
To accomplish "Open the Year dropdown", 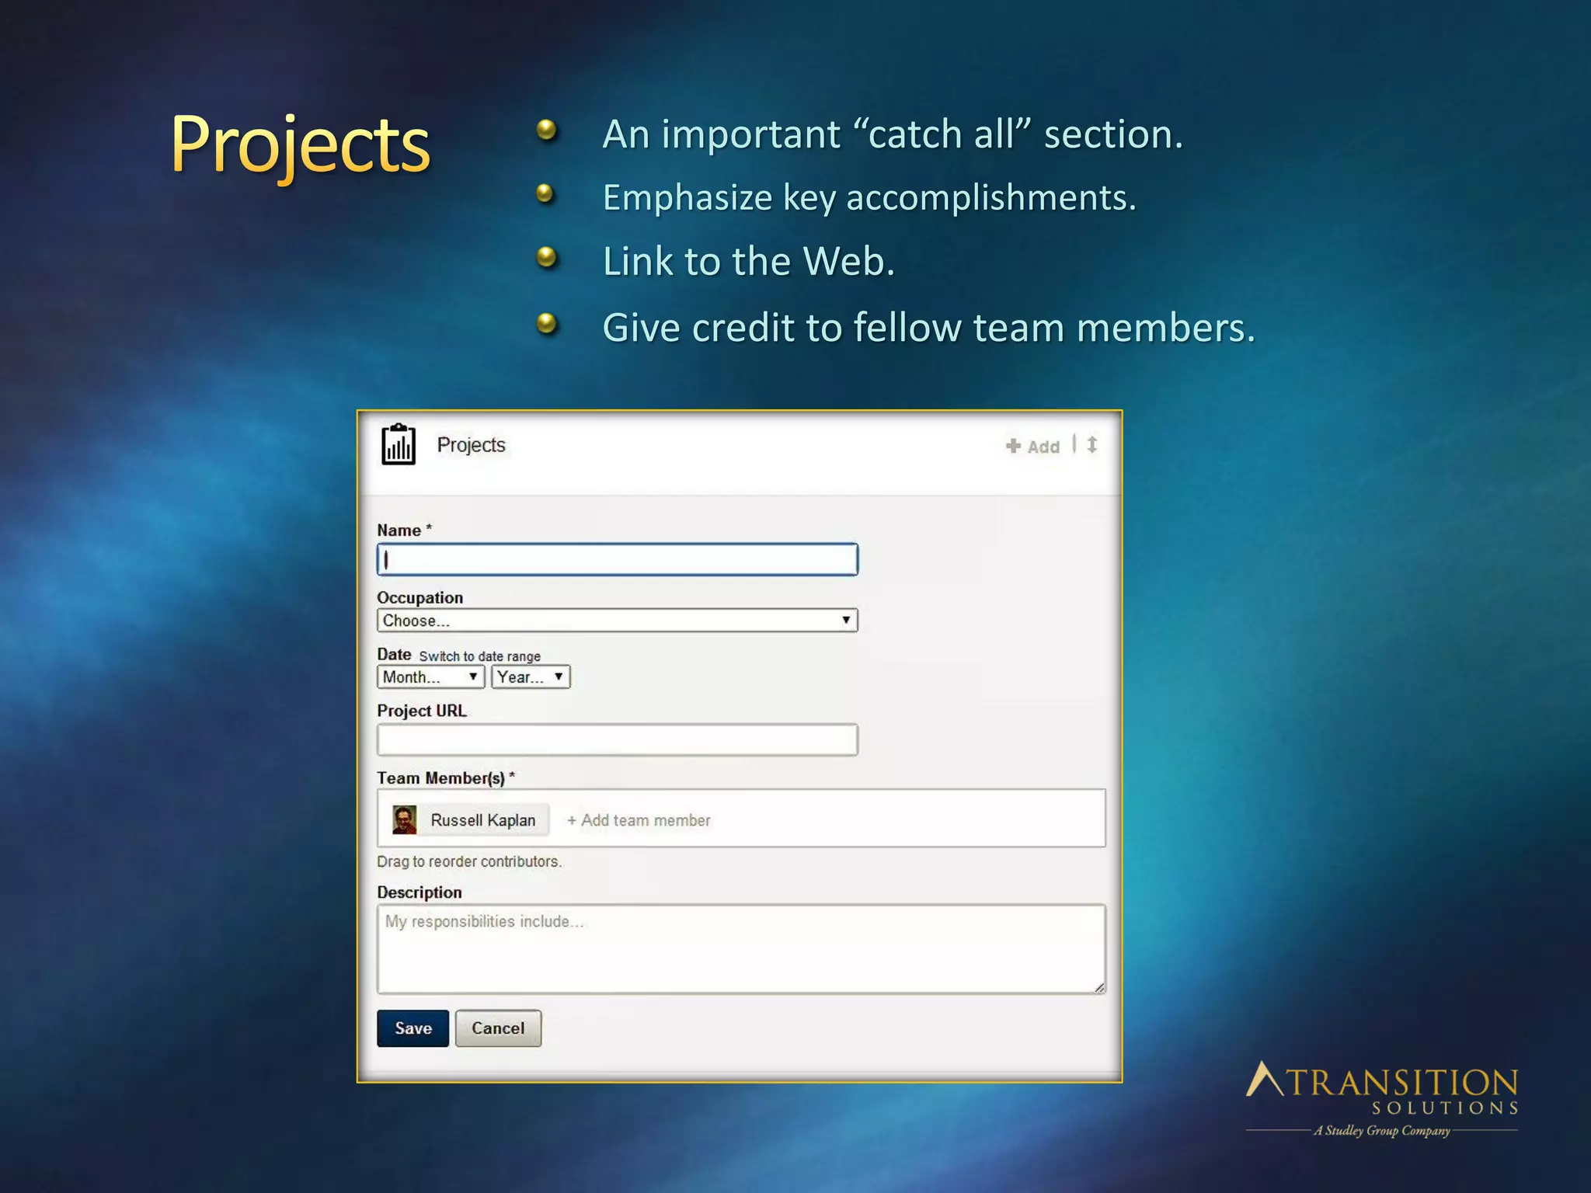I will pyautogui.click(x=531, y=677).
